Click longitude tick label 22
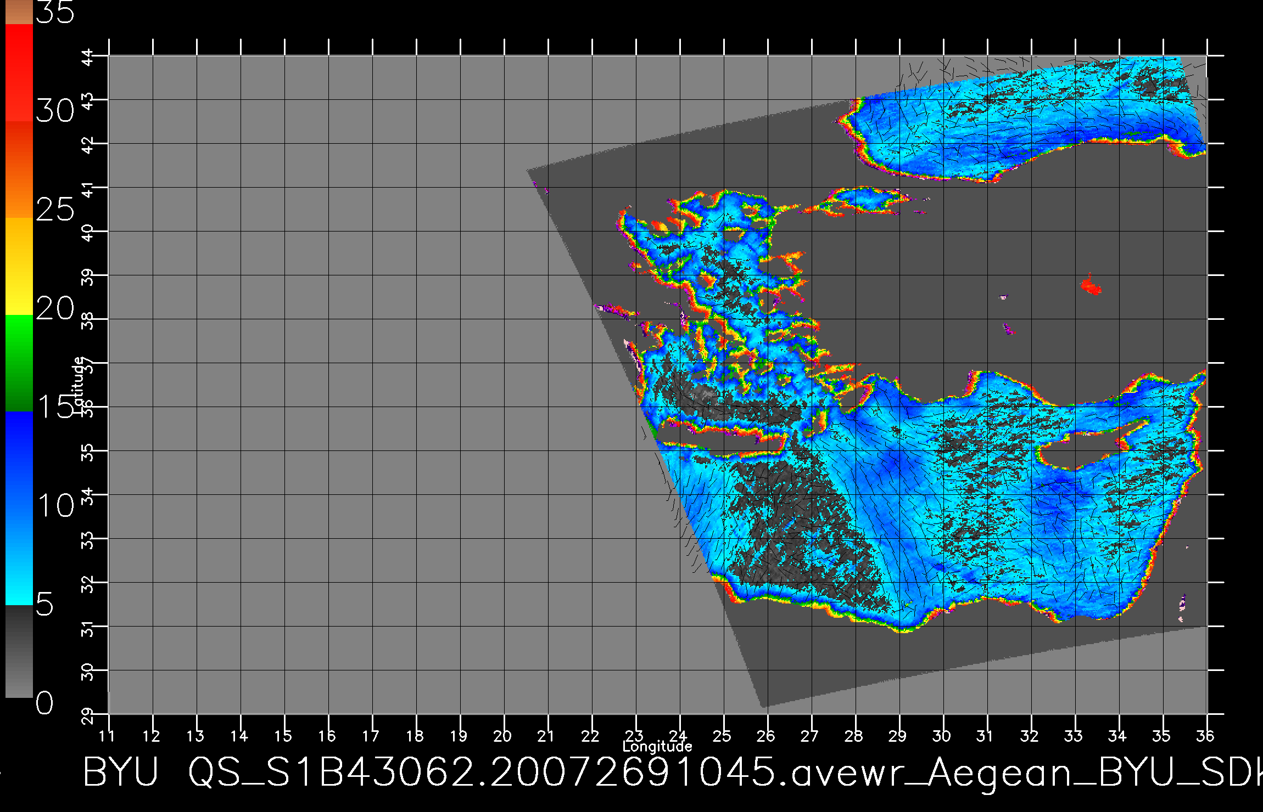This screenshot has width=1263, height=812. click(x=590, y=736)
